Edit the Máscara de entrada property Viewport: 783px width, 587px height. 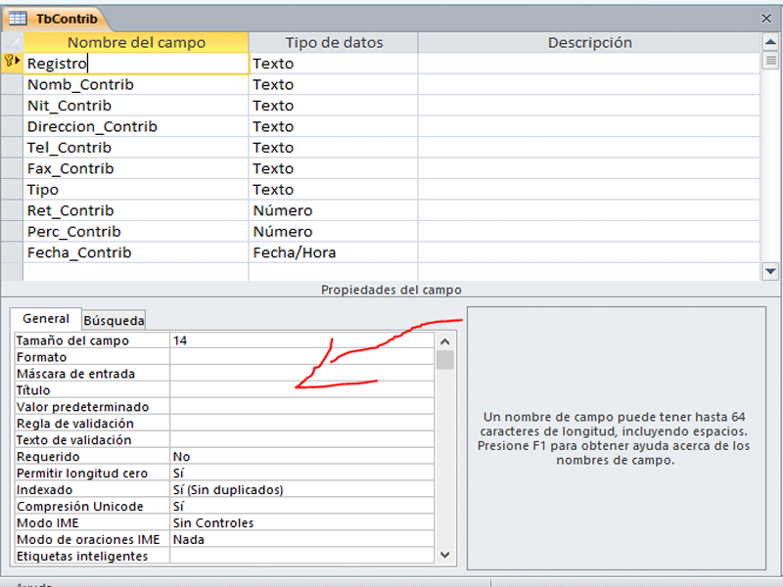pos(294,373)
